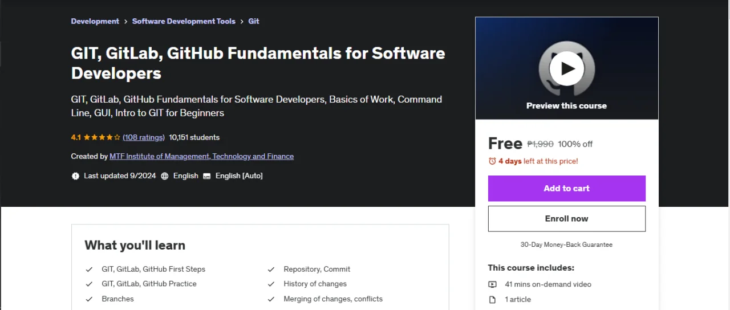The width and height of the screenshot is (730, 310).
Task: Click the 'What you'll learn' heading
Action: [x=135, y=246]
